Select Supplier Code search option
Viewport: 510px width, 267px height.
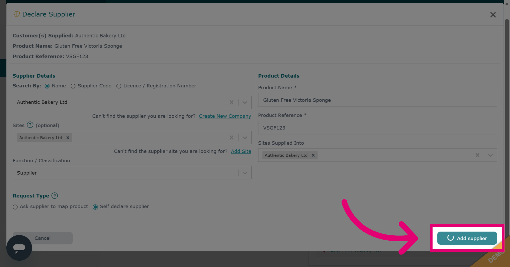point(73,86)
